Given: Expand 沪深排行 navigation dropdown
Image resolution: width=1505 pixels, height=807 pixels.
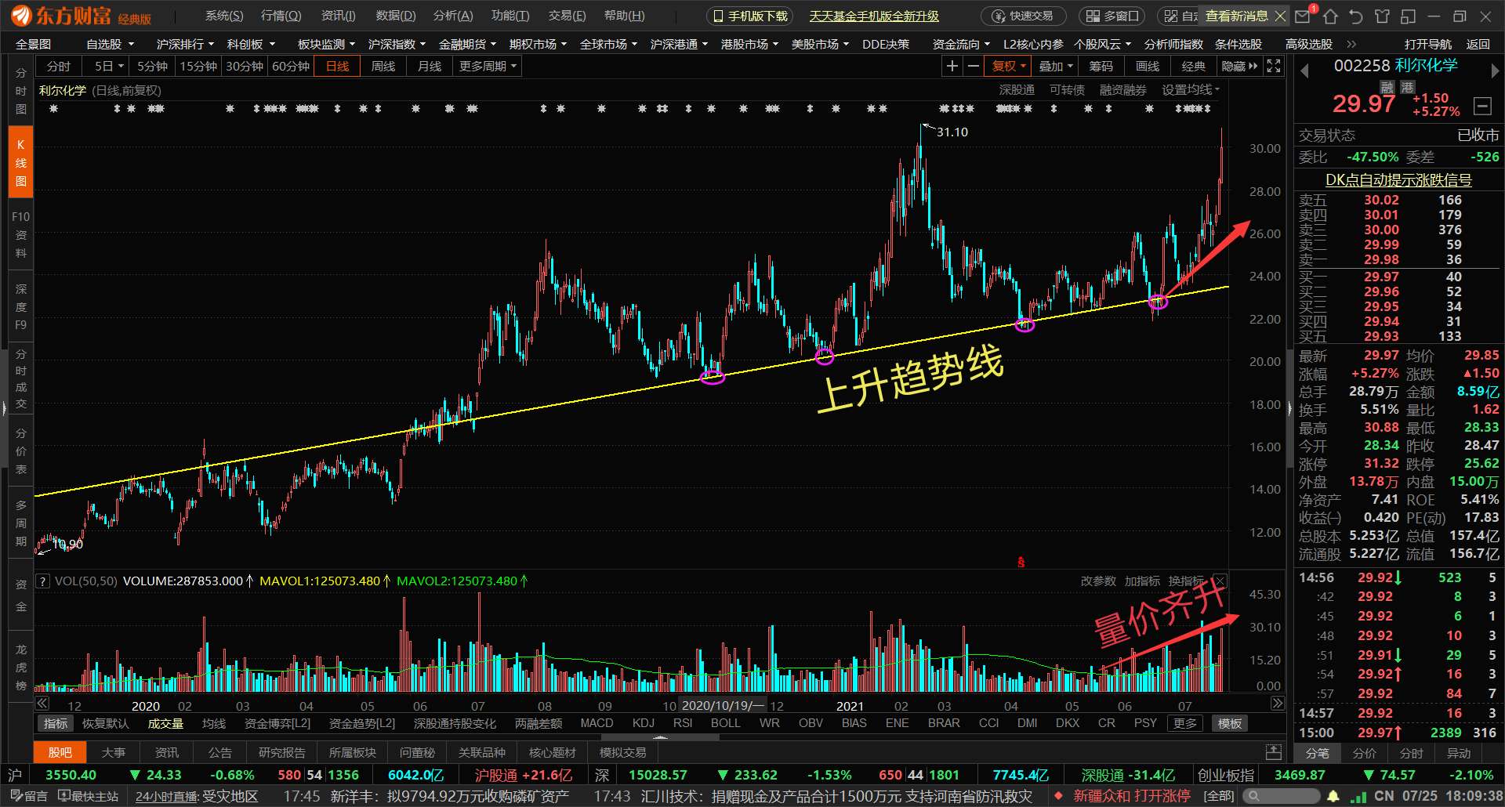Looking at the screenshot, I should 185,44.
